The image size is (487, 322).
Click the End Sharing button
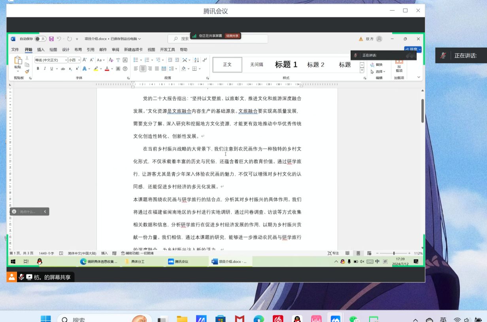[232, 36]
